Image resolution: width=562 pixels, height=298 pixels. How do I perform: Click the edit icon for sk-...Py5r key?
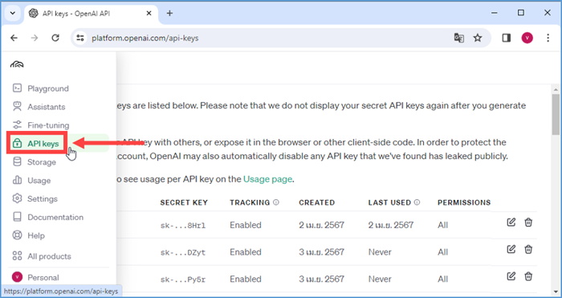click(511, 276)
